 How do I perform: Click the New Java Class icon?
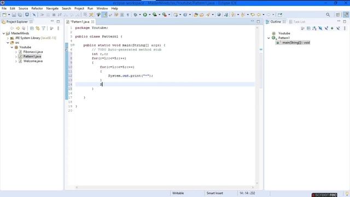185,15
